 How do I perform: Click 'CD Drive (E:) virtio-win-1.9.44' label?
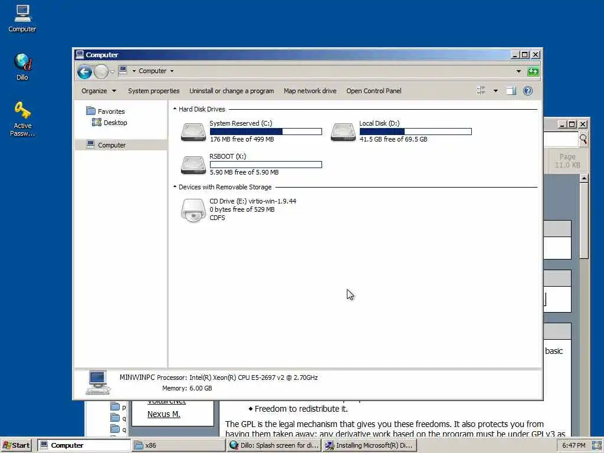[252, 201]
